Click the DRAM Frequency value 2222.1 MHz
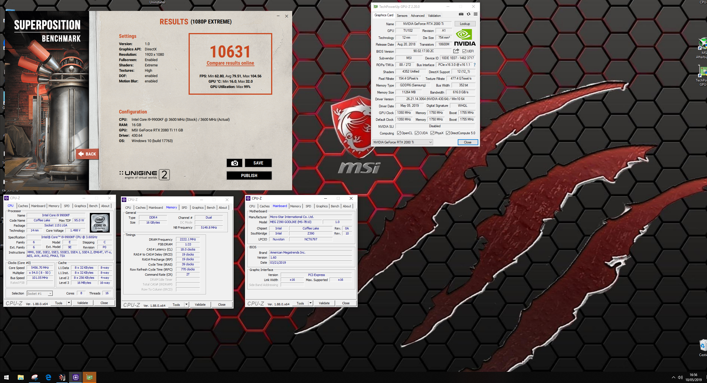Image resolution: width=707 pixels, height=383 pixels. (188, 240)
